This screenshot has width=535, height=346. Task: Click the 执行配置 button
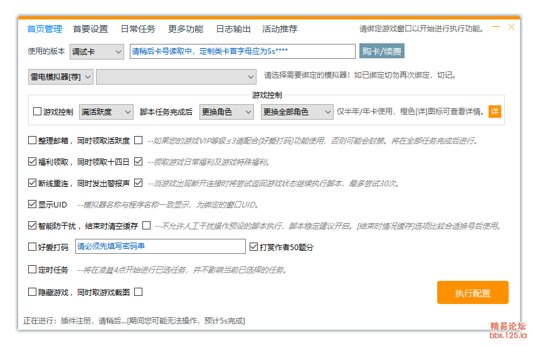click(472, 293)
